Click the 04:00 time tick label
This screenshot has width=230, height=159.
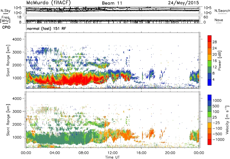tap(55, 153)
